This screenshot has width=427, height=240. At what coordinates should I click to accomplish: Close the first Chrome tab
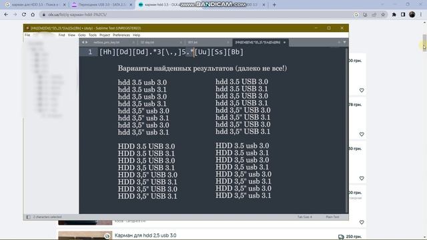tap(64, 5)
